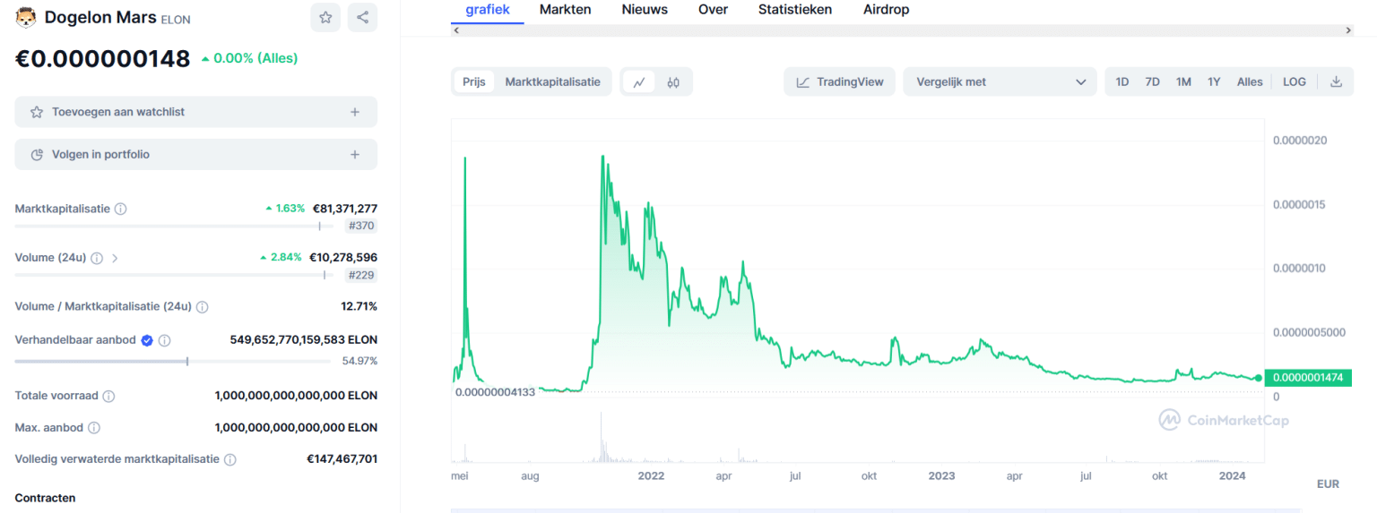Image resolution: width=1377 pixels, height=513 pixels.
Task: Click Toevoegen aan watchlist button
Action: [195, 112]
